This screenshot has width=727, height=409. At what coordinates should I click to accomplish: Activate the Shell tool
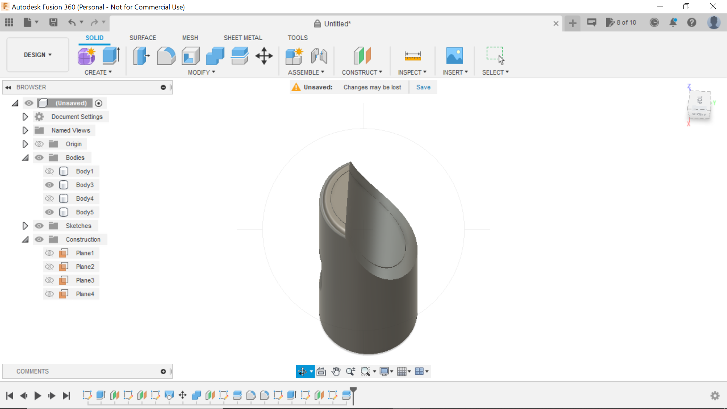click(x=190, y=56)
